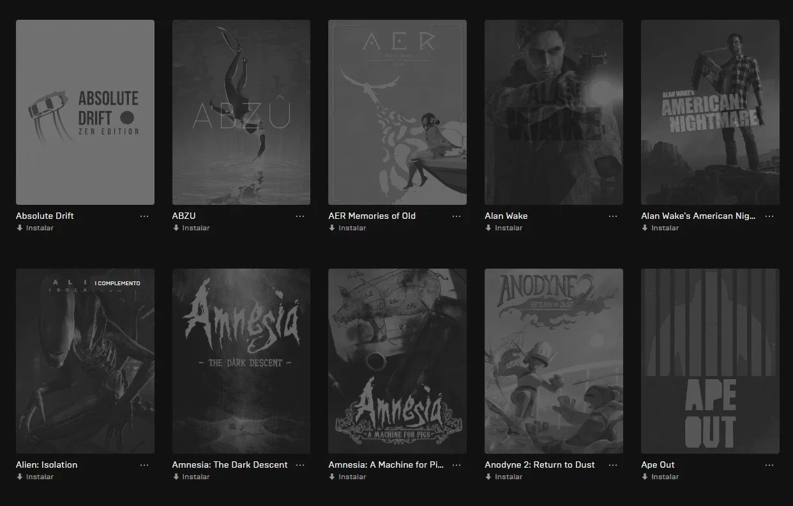Image resolution: width=793 pixels, height=506 pixels.
Task: Click Instalar under Amnesia: A Machine for Pigs
Action: pyautogui.click(x=347, y=477)
